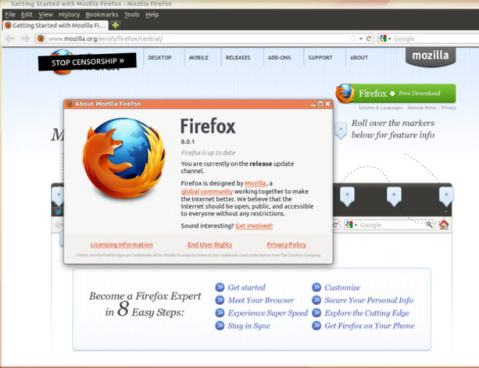Click the Experience Super Speed link
Viewport: 479px width, 368px height.
pos(268,313)
